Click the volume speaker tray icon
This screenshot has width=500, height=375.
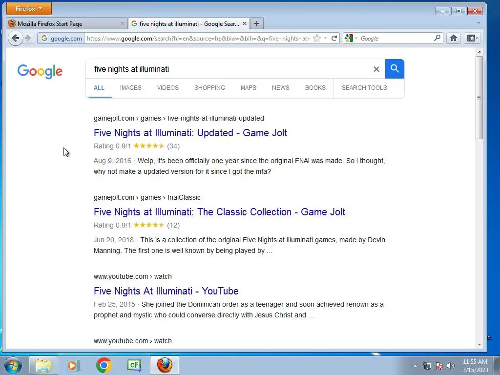pyautogui.click(x=450, y=366)
